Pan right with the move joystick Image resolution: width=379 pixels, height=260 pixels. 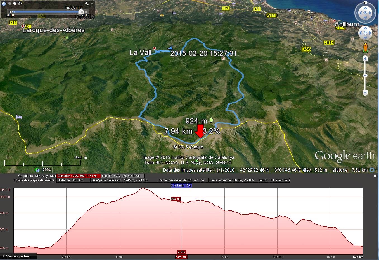(370, 33)
